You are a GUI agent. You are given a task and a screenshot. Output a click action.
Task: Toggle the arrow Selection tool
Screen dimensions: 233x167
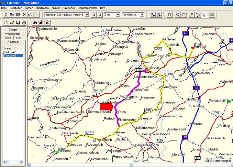pos(204,15)
